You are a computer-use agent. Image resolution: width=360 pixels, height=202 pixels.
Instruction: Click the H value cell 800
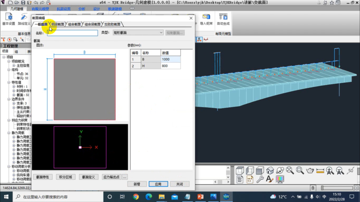[170, 66]
